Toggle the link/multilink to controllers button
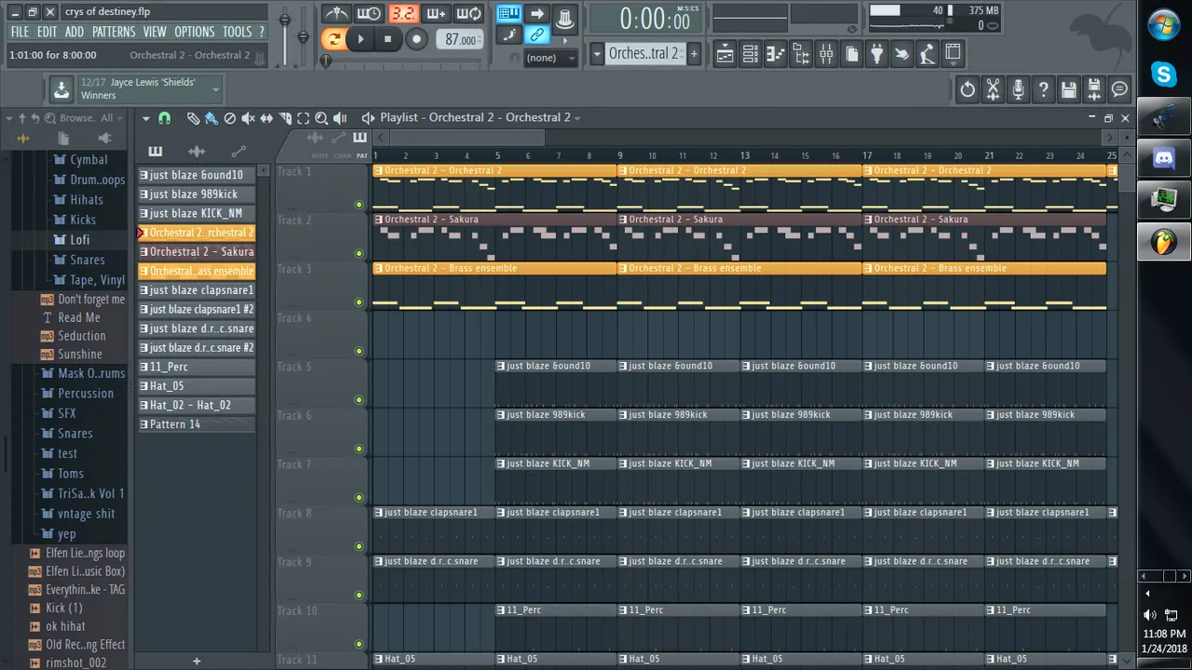1192x670 pixels. pos(536,35)
